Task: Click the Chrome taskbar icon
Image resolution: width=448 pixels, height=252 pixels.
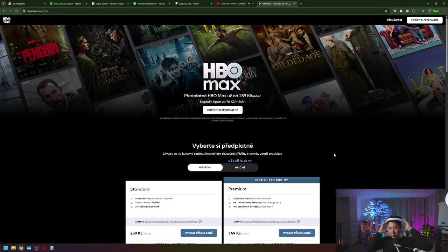Action: 21,248
